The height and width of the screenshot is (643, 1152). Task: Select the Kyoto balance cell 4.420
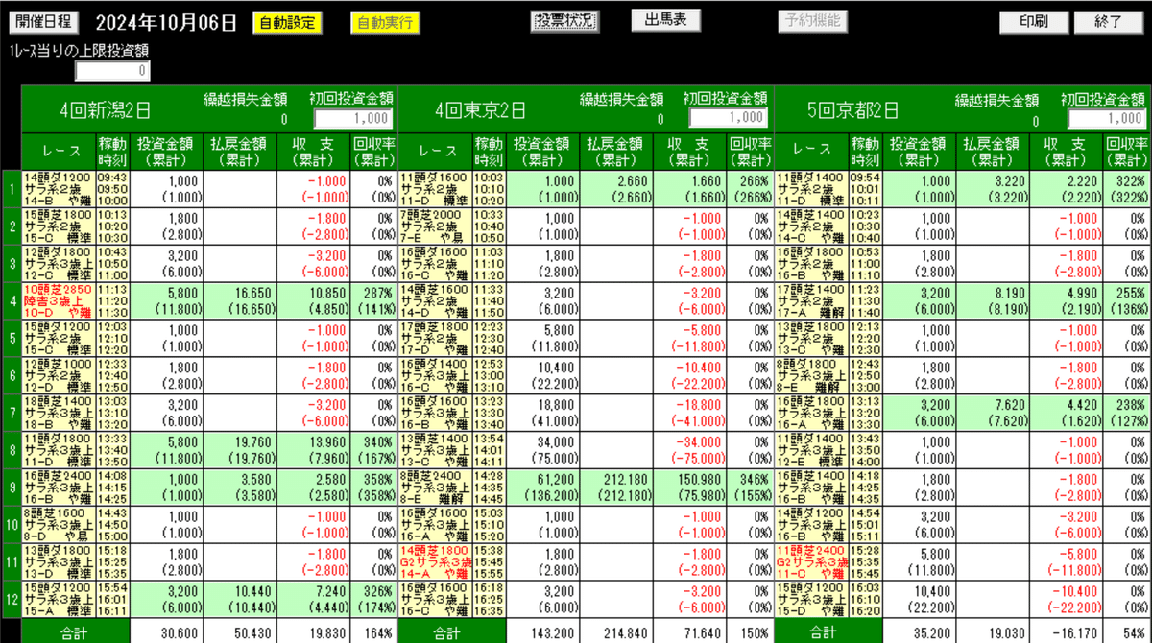pos(1067,413)
